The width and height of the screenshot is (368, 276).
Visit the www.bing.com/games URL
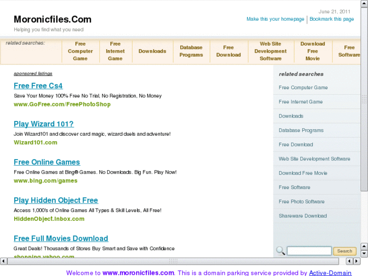46,181
